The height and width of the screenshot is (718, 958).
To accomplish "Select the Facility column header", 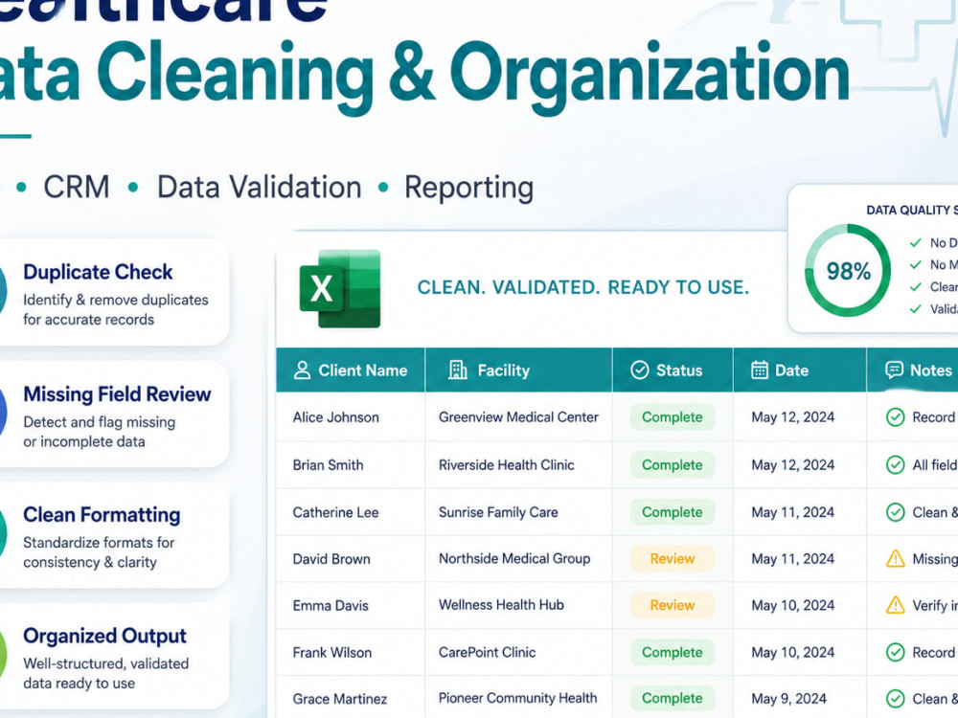I will click(x=518, y=370).
